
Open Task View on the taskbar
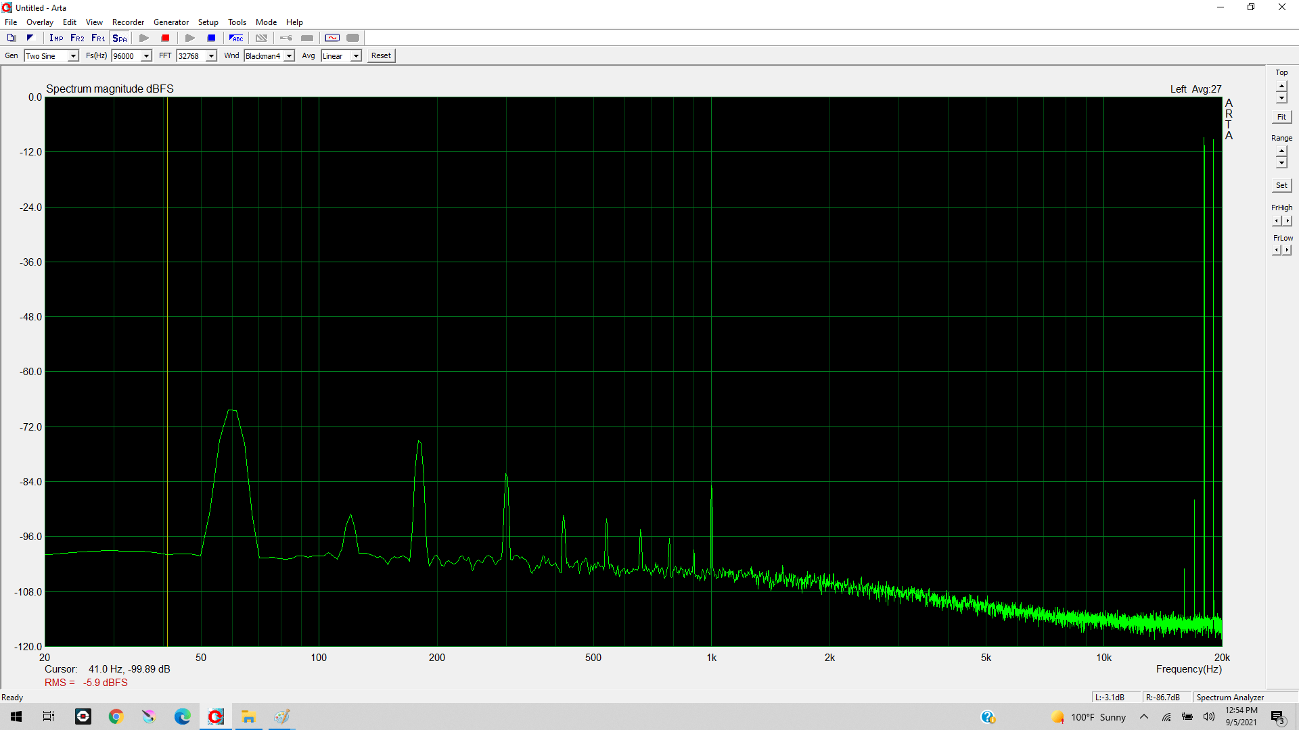49,716
